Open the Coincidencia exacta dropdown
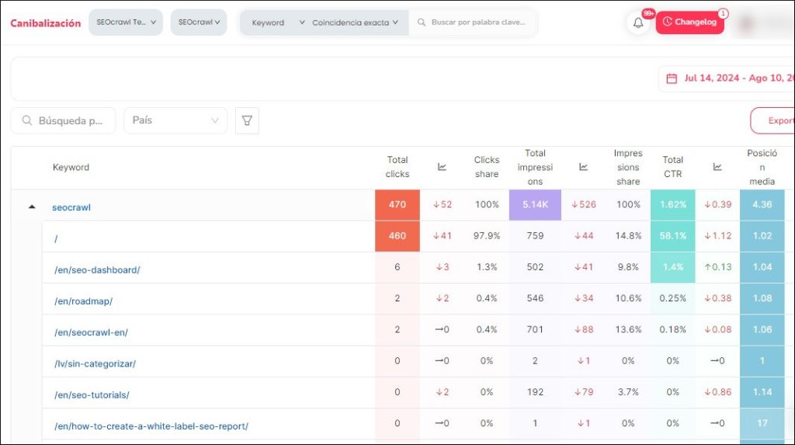Screen dimensions: 795x445 tap(355, 23)
